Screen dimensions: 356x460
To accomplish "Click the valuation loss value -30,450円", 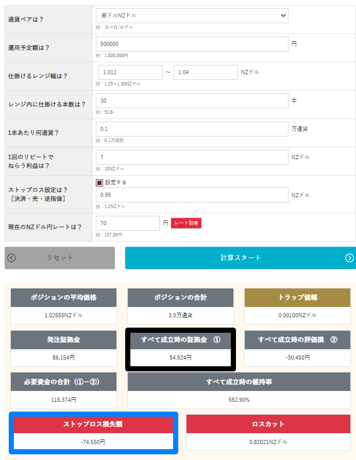I will (x=297, y=357).
